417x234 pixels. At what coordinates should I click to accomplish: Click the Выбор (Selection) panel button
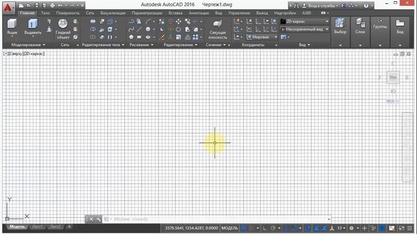(x=340, y=32)
